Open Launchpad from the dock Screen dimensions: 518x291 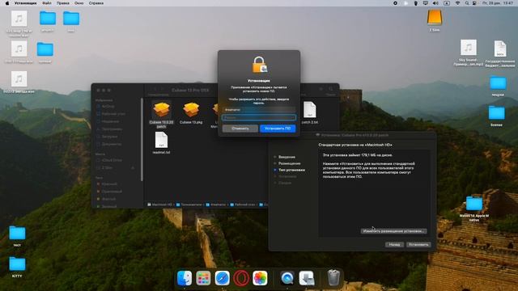(203, 278)
